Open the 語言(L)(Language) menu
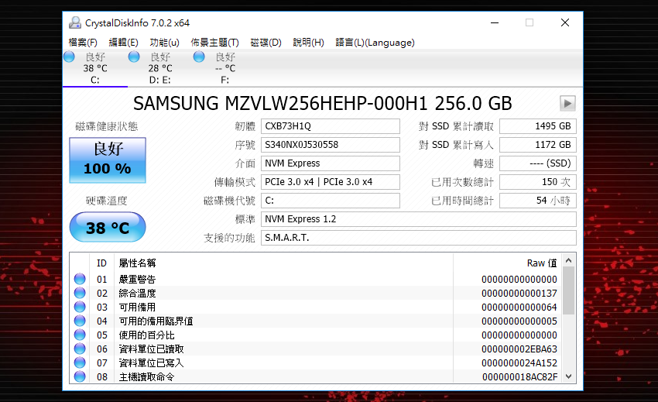658x402 pixels. 375,43
